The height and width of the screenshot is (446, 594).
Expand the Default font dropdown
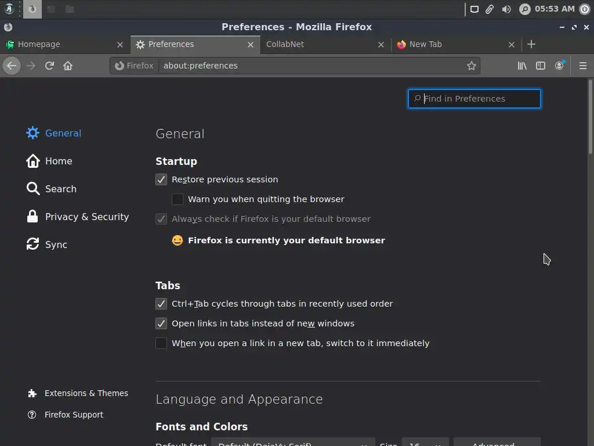click(x=293, y=444)
